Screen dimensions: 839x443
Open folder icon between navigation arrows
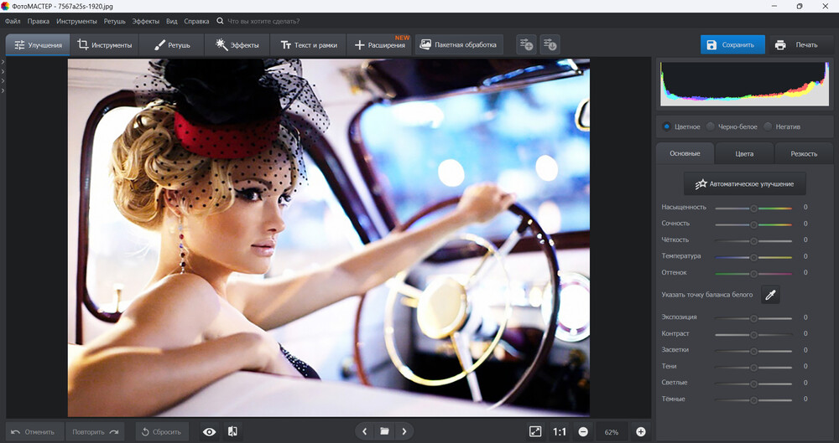tap(384, 432)
